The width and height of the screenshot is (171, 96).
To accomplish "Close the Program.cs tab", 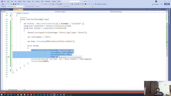I will (22, 10).
